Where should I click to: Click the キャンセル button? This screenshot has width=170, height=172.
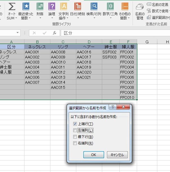point(117,155)
